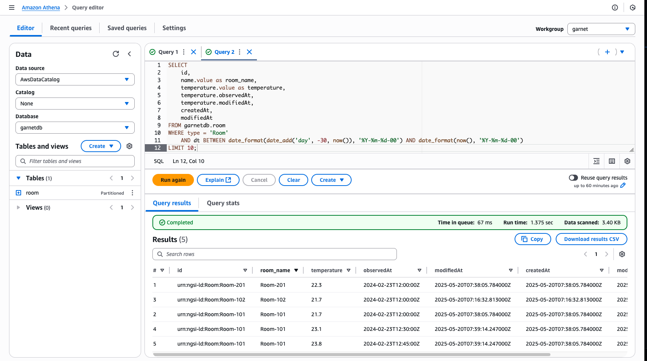
Task: Refresh the Data panel
Action: [116, 54]
